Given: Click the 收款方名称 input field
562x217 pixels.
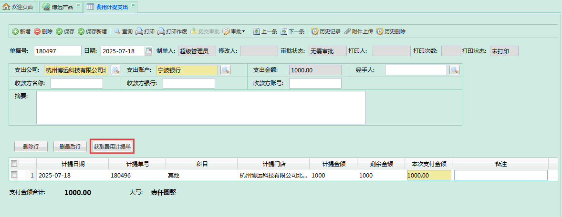Looking at the screenshot, I should [x=77, y=83].
